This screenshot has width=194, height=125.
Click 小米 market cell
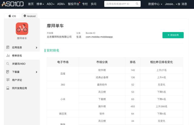tap(63, 99)
